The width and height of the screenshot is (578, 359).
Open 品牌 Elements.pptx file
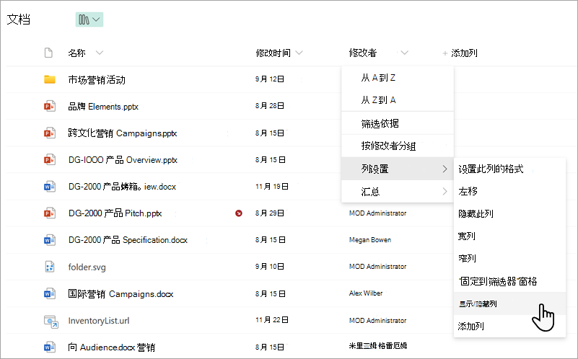tap(103, 107)
